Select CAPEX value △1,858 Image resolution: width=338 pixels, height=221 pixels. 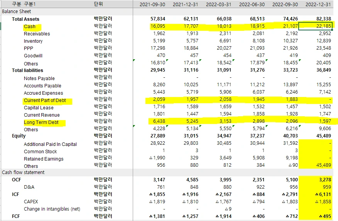click(x=323, y=202)
